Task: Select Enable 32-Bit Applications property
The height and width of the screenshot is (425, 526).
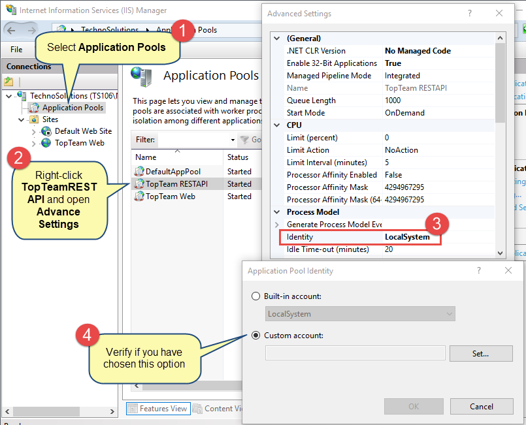Action: (x=389, y=63)
